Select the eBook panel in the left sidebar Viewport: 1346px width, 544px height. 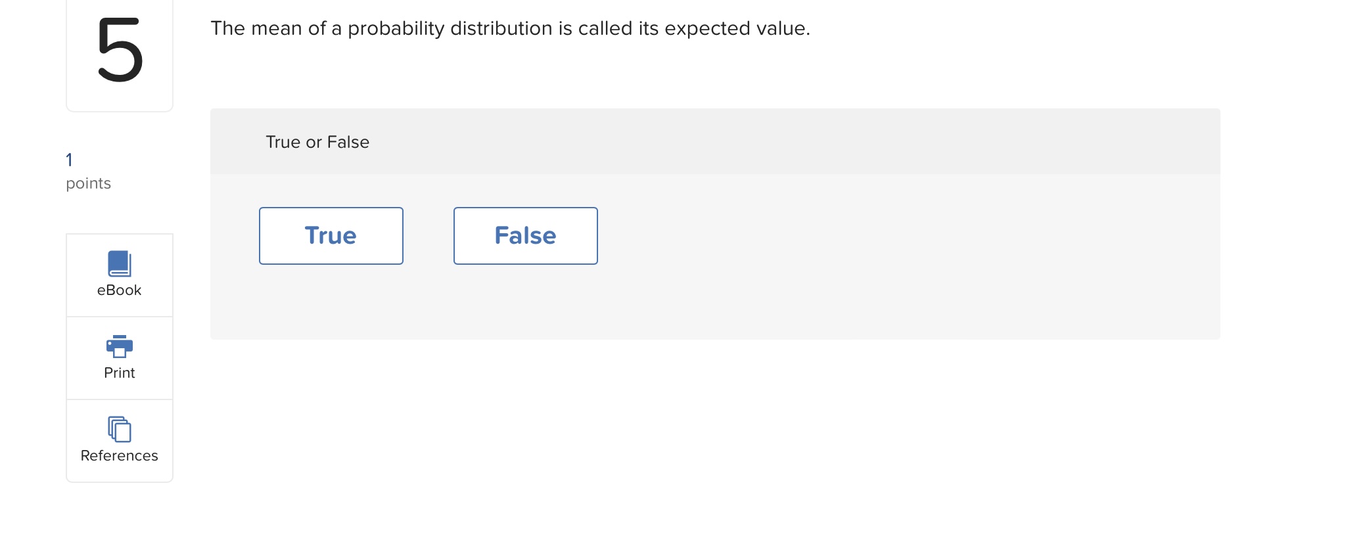tap(119, 275)
